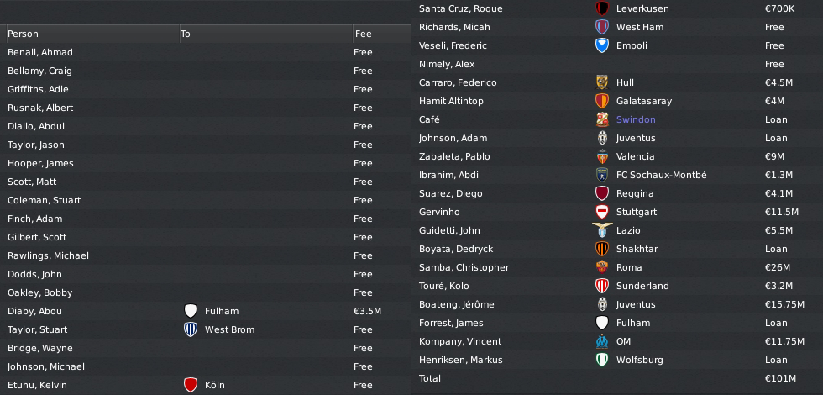Click the Leverkusen club badge icon
The width and height of the screenshot is (823, 395).
601,8
